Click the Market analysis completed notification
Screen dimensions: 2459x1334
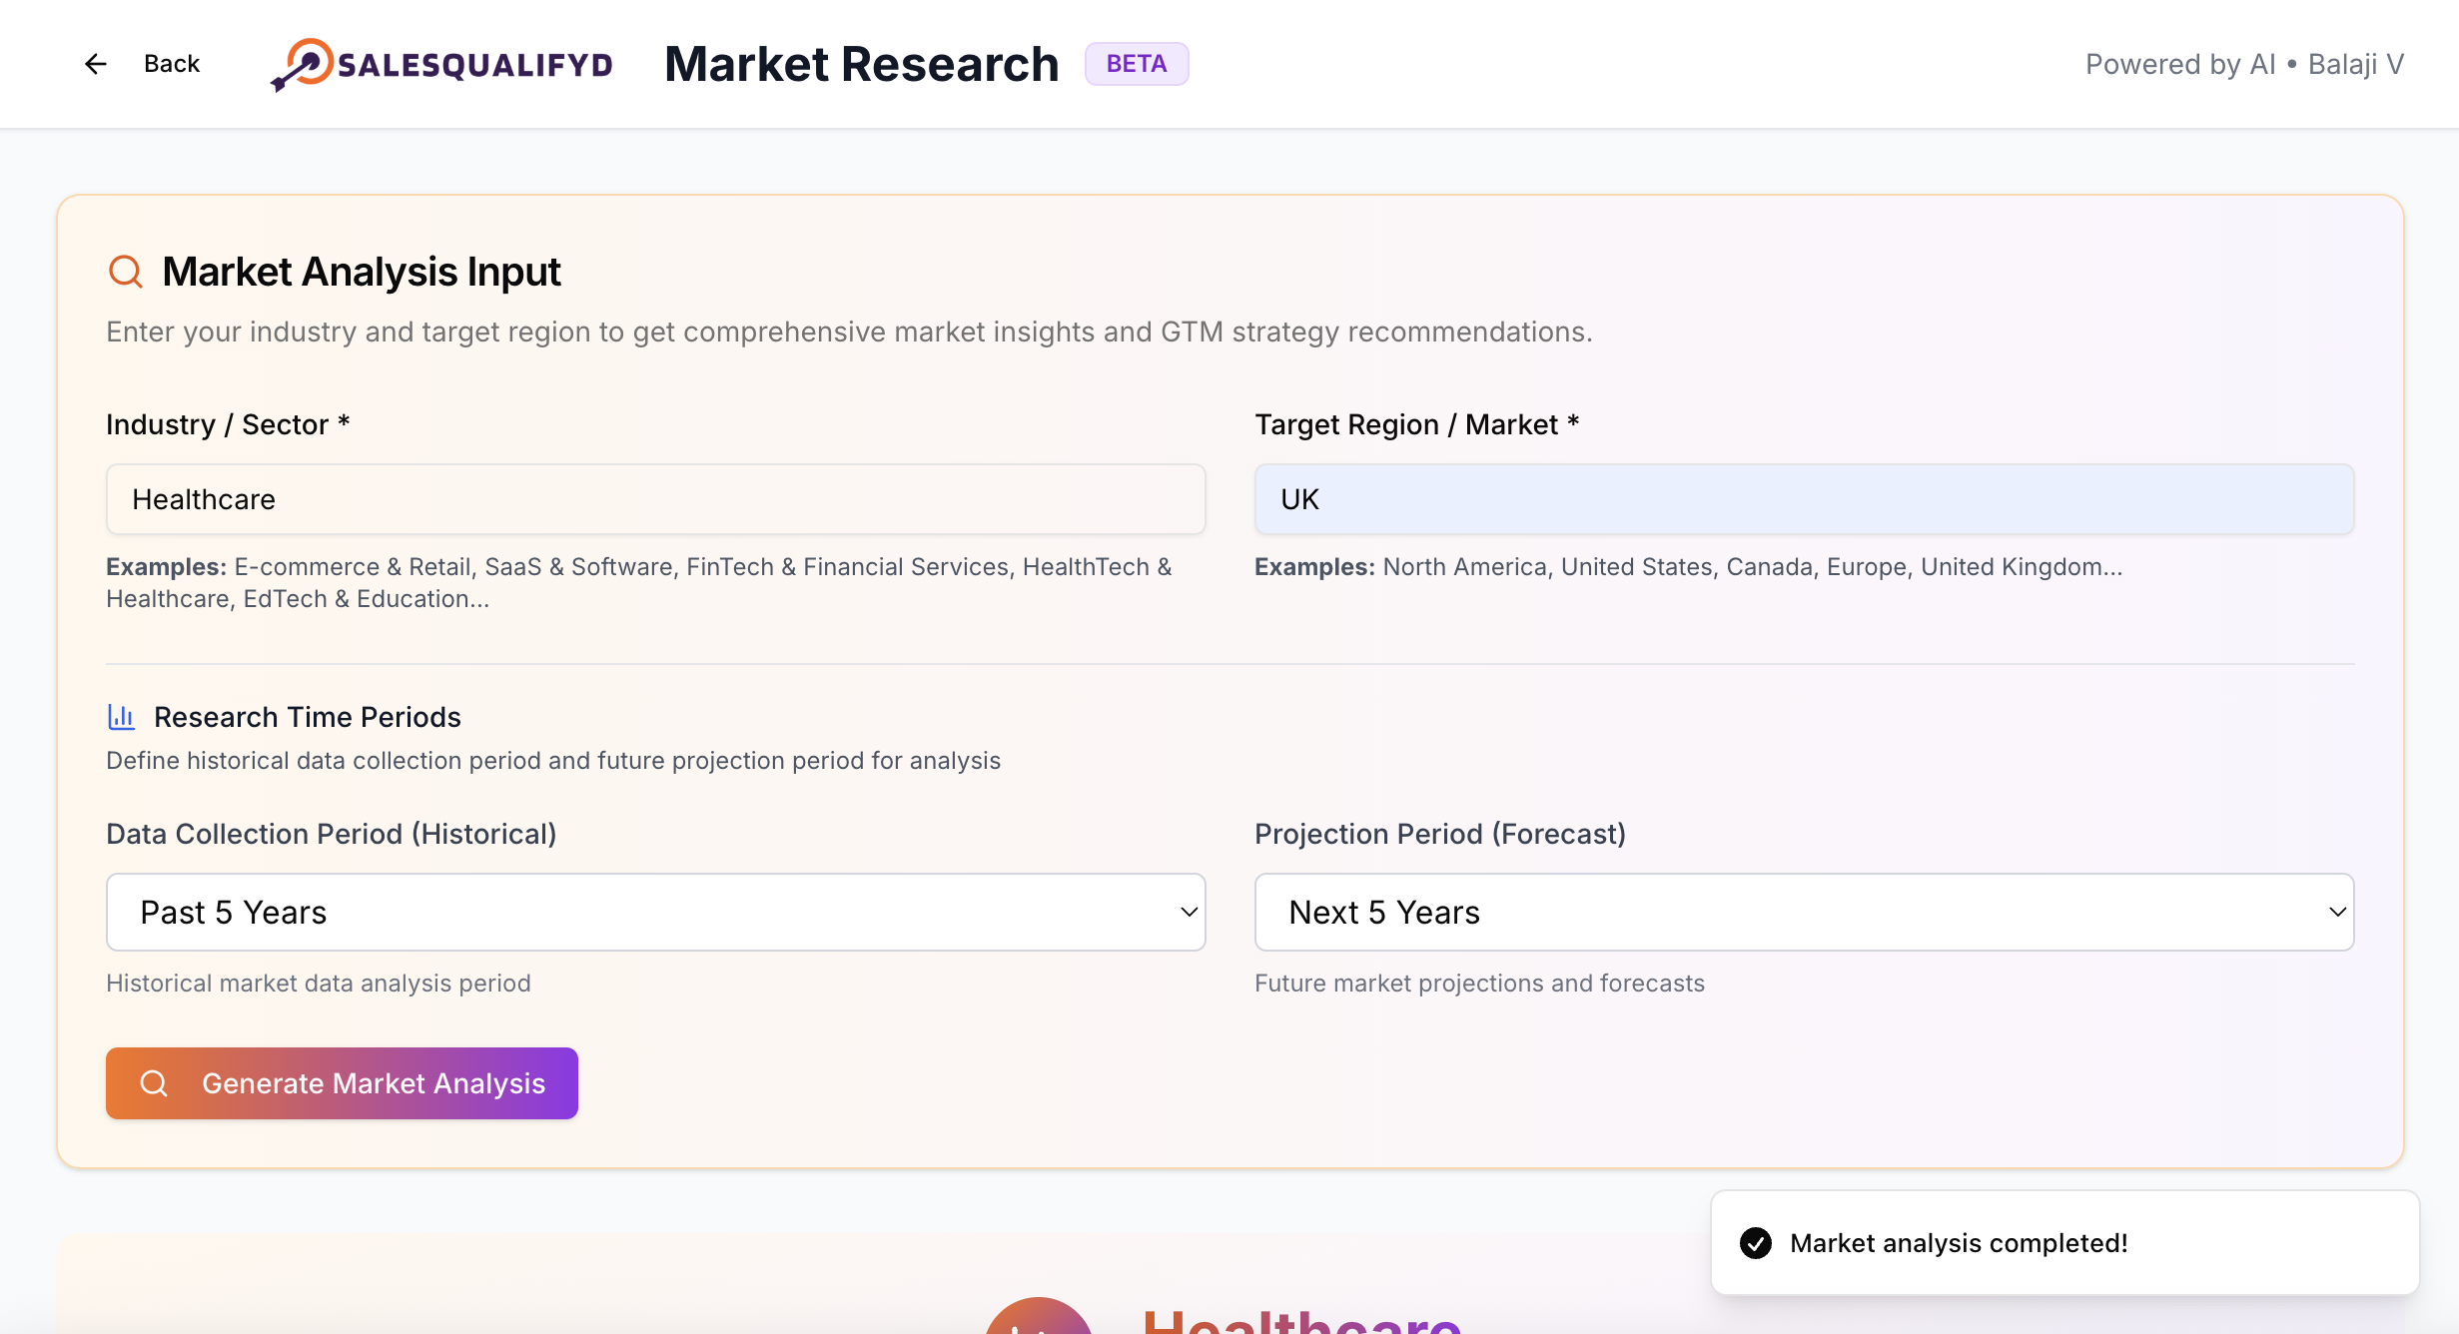[x=1958, y=1243]
